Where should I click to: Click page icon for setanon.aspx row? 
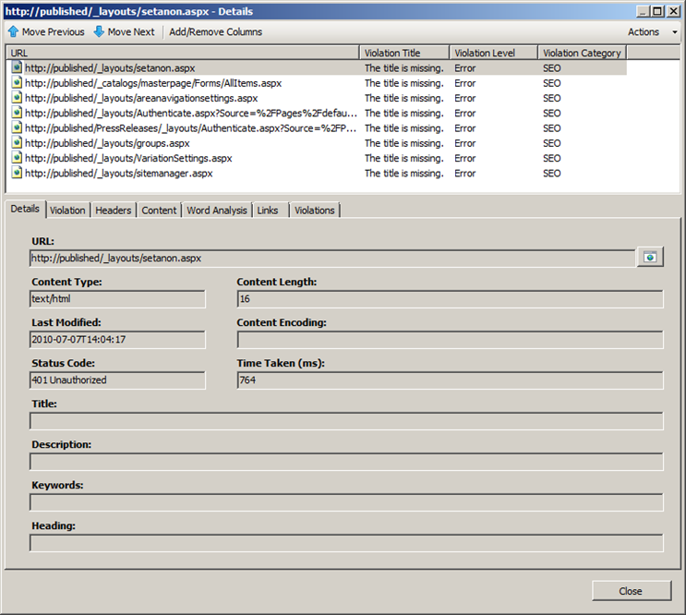click(x=17, y=68)
